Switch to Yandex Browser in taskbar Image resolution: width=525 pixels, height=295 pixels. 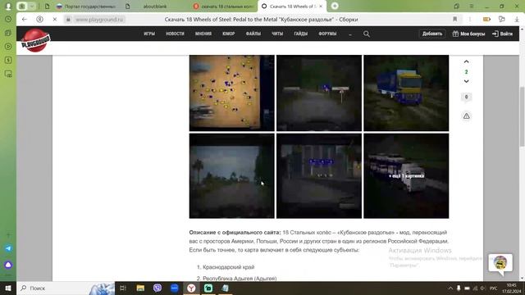coord(191,288)
